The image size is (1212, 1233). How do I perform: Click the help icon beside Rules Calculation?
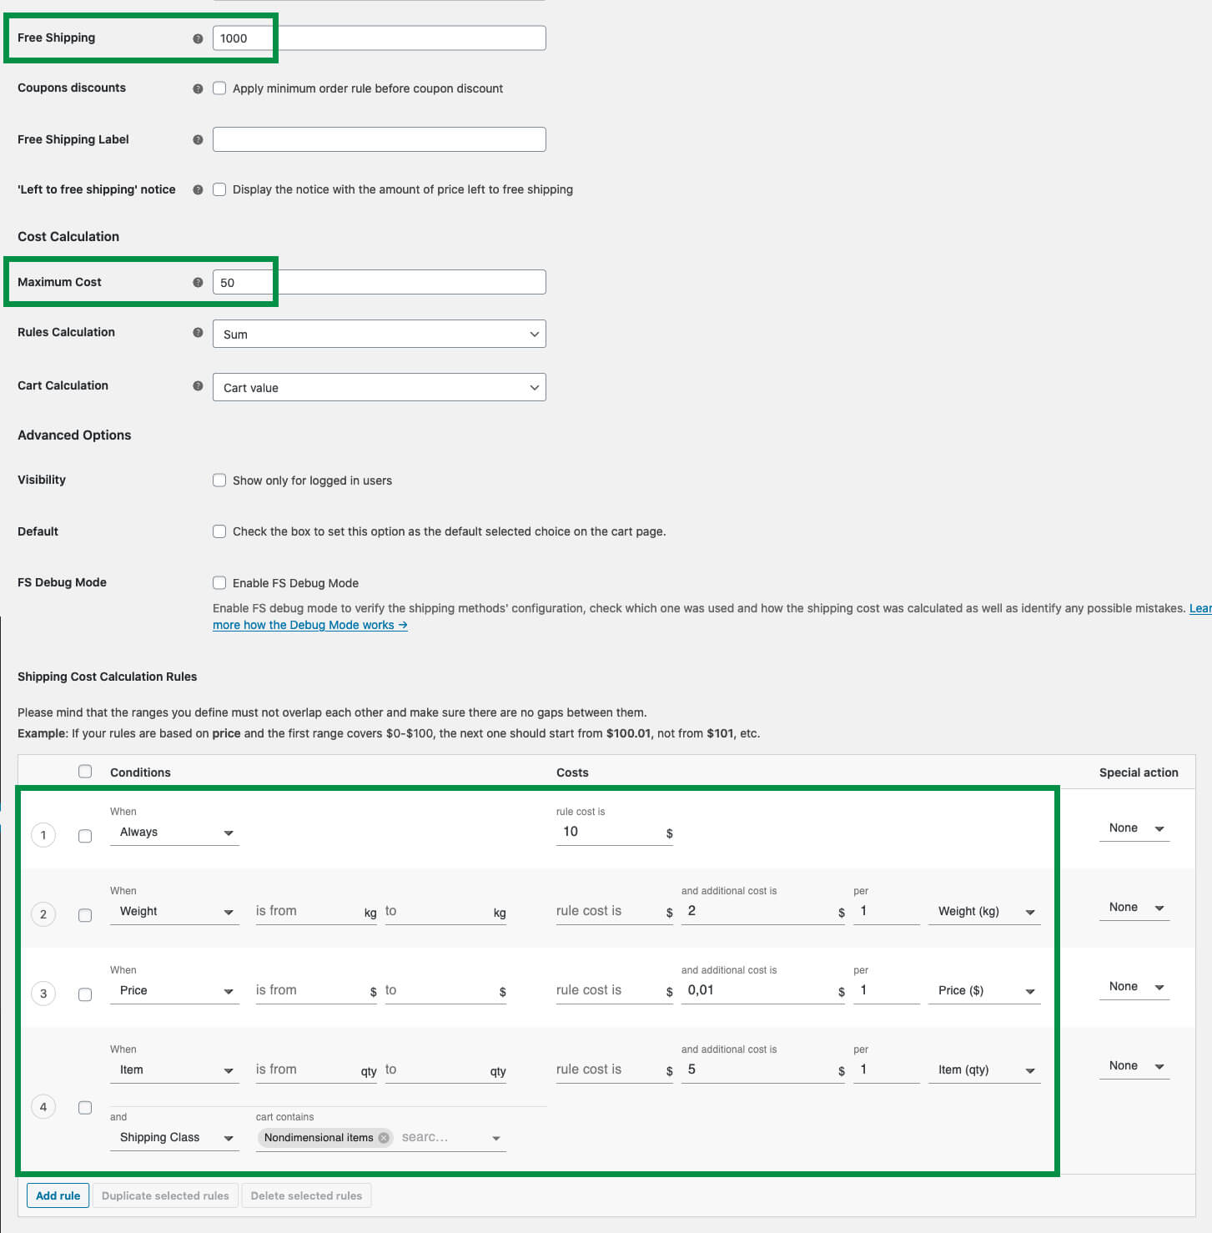tap(198, 332)
